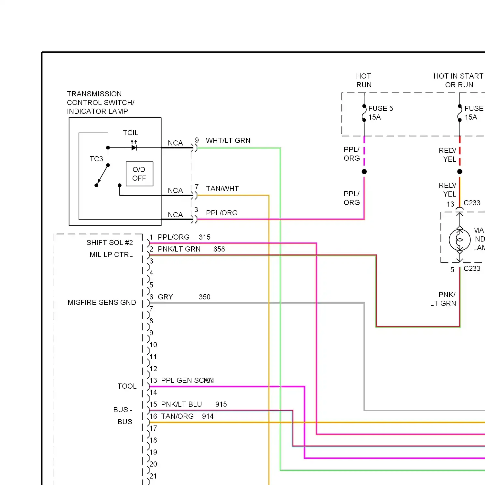This screenshot has width=485, height=485.
Task: Click the MIL LP CTRL label
Action: tap(111, 255)
